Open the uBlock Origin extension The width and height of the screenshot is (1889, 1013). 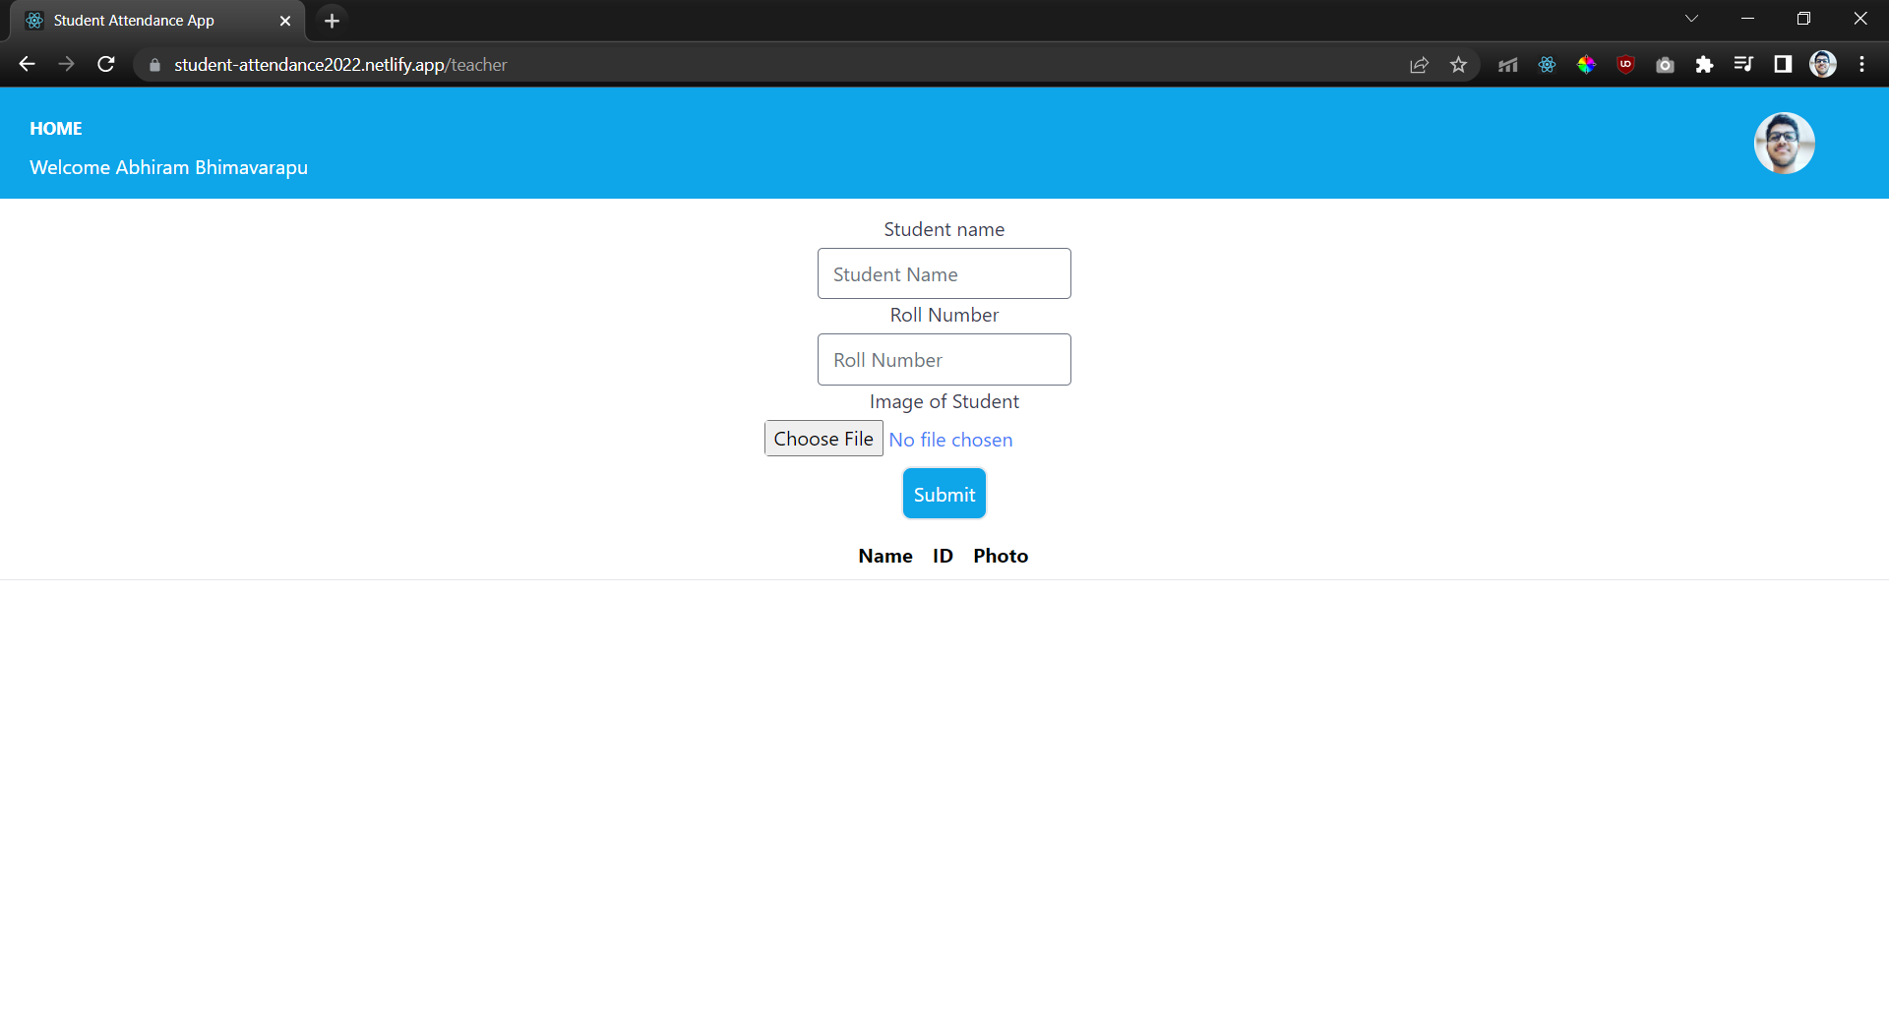click(1624, 64)
